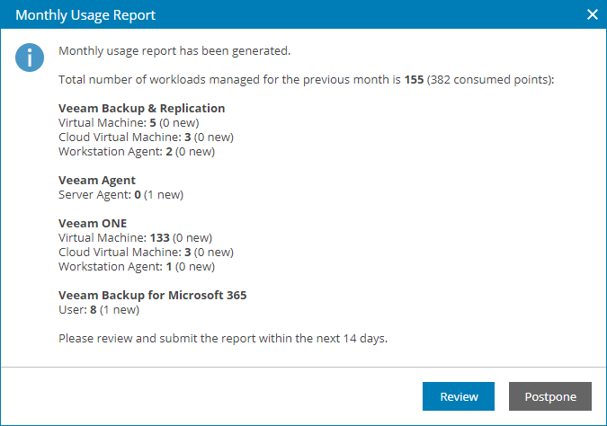Select the Veeam Backup & Replication heading
This screenshot has width=607, height=426.
point(141,108)
